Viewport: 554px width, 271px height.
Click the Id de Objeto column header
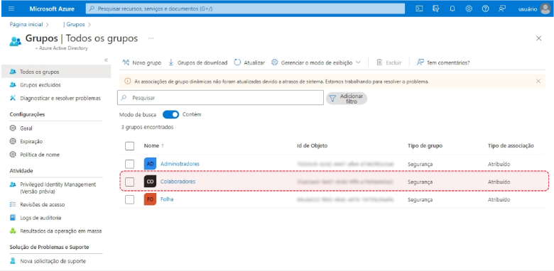(313, 145)
